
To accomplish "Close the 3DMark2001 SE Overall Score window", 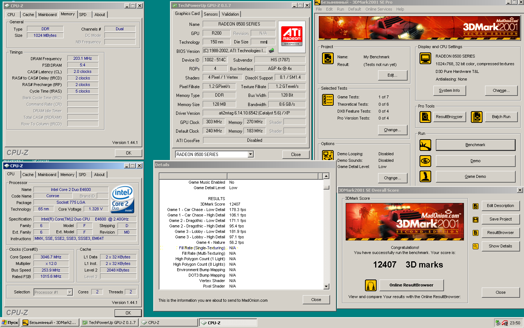I will [520, 190].
